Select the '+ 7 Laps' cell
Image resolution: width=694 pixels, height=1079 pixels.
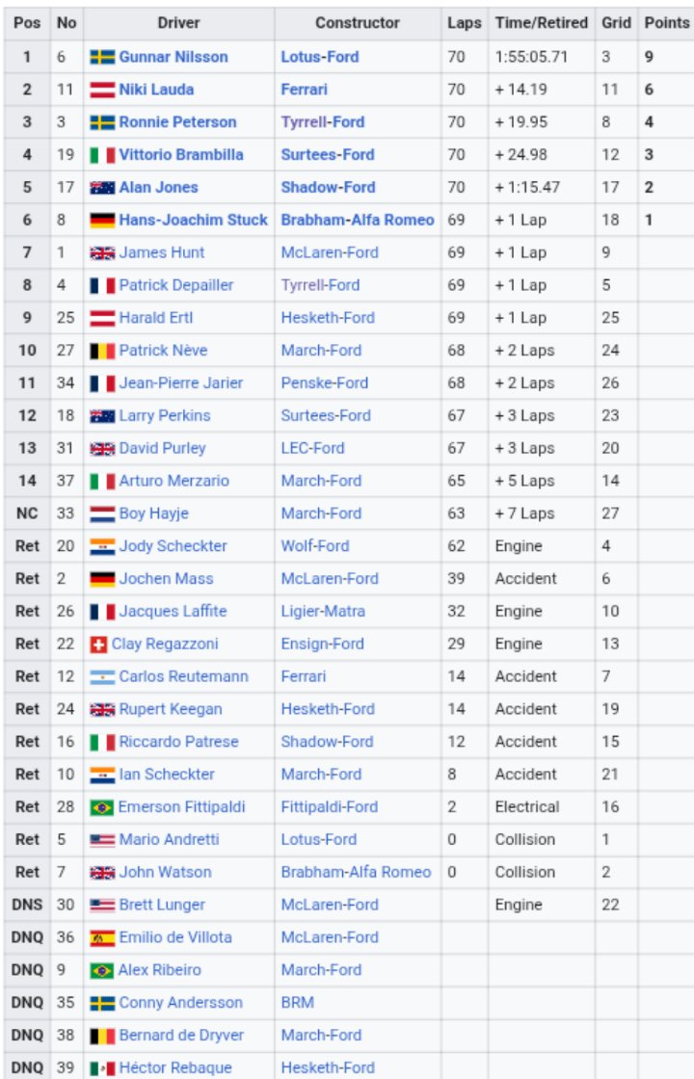click(x=524, y=513)
